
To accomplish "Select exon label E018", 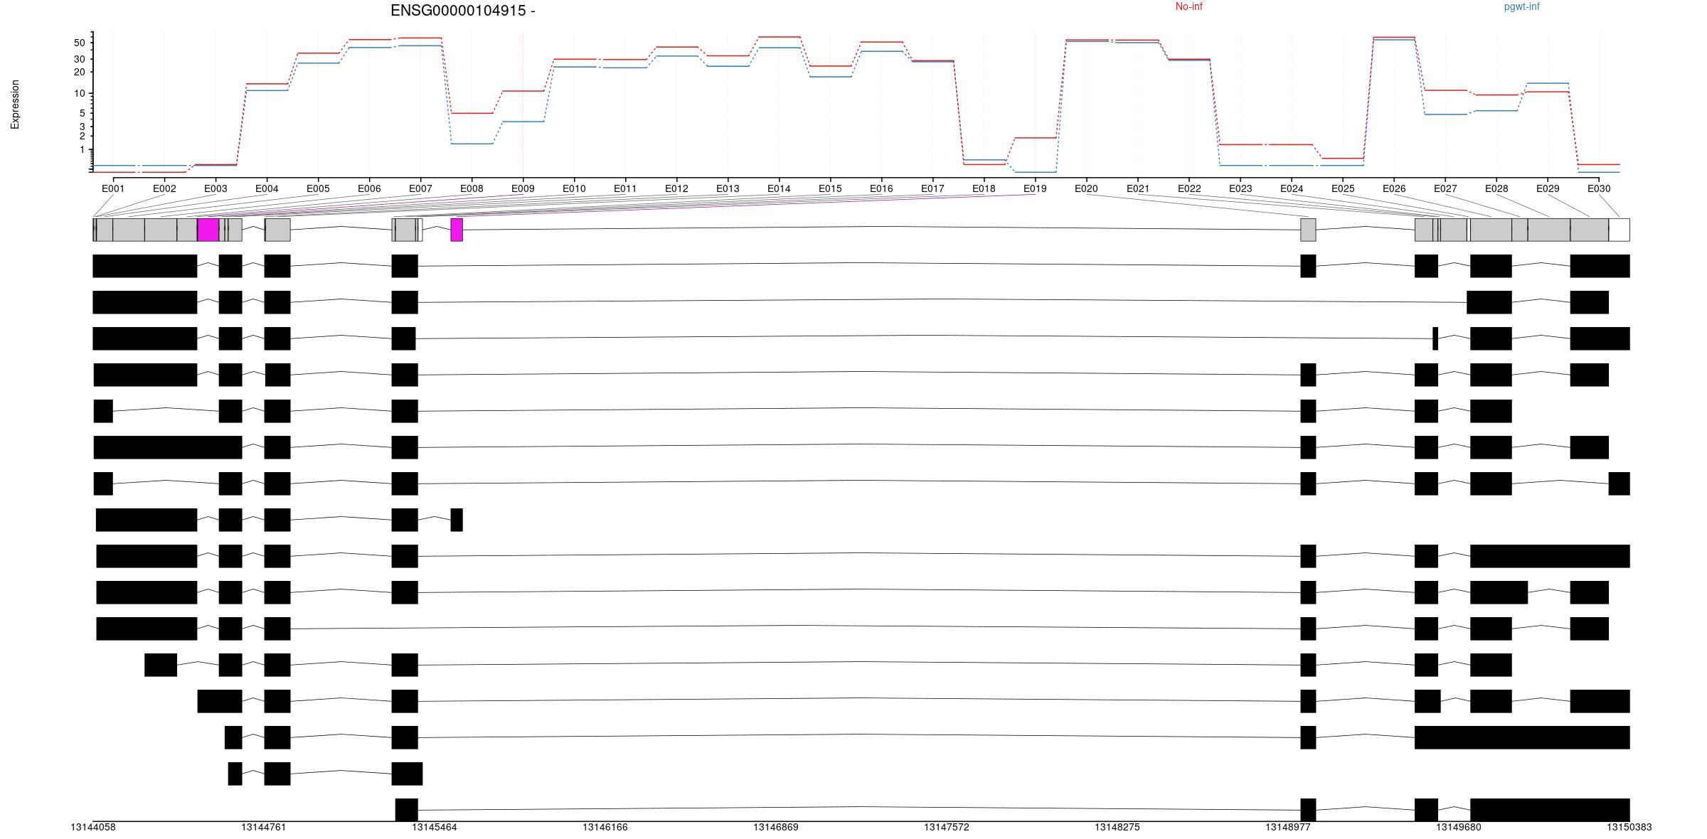I will [x=984, y=188].
